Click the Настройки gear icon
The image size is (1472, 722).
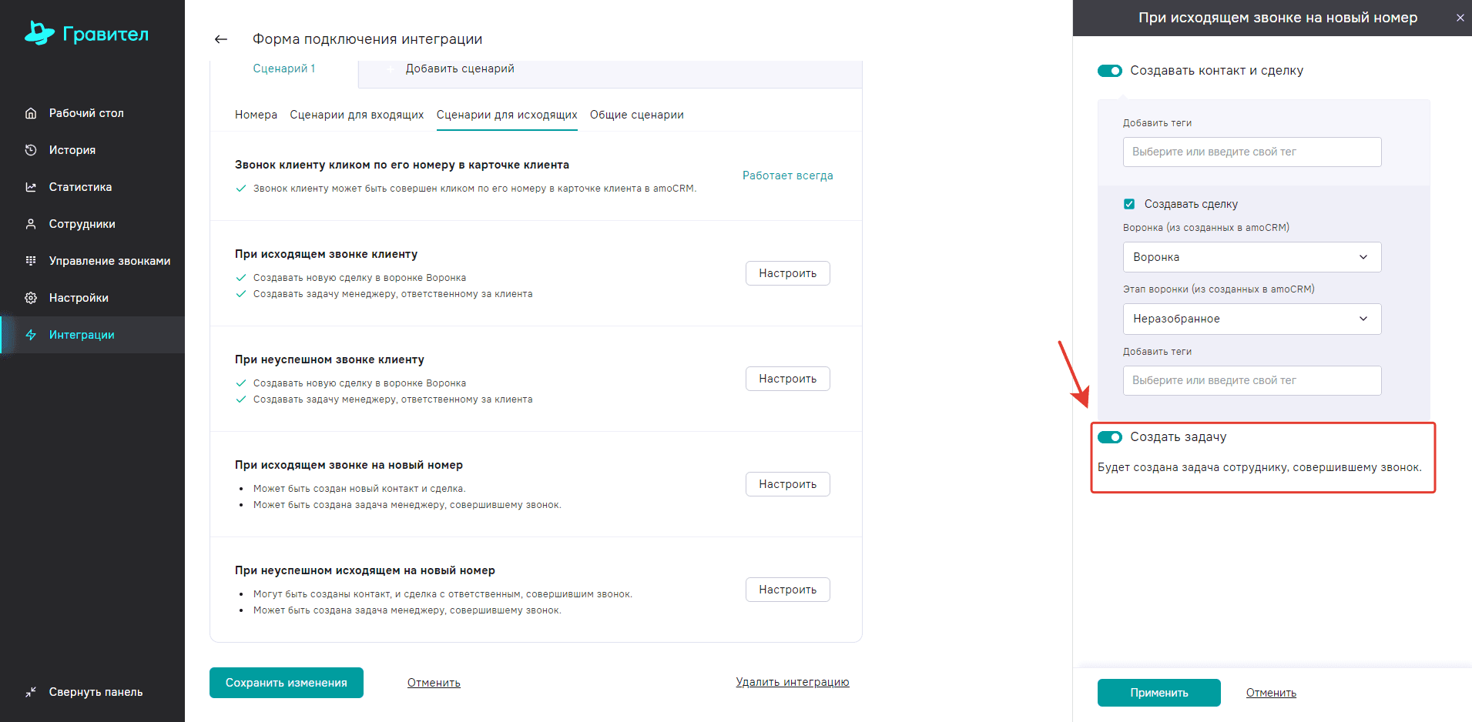pyautogui.click(x=31, y=298)
